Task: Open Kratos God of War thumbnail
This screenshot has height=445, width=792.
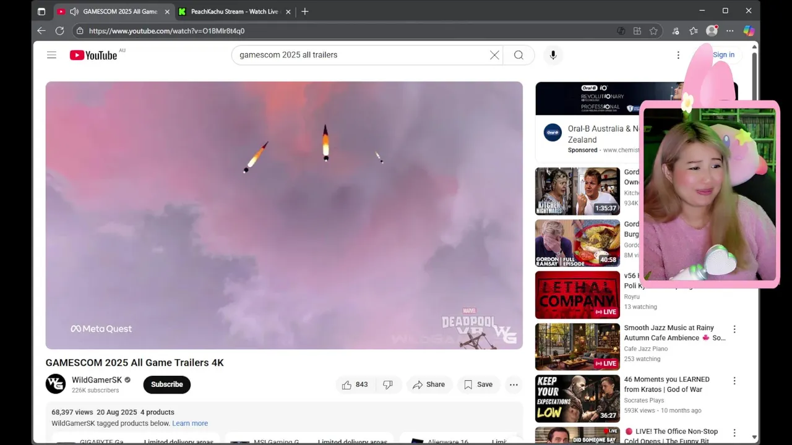Action: click(x=577, y=399)
